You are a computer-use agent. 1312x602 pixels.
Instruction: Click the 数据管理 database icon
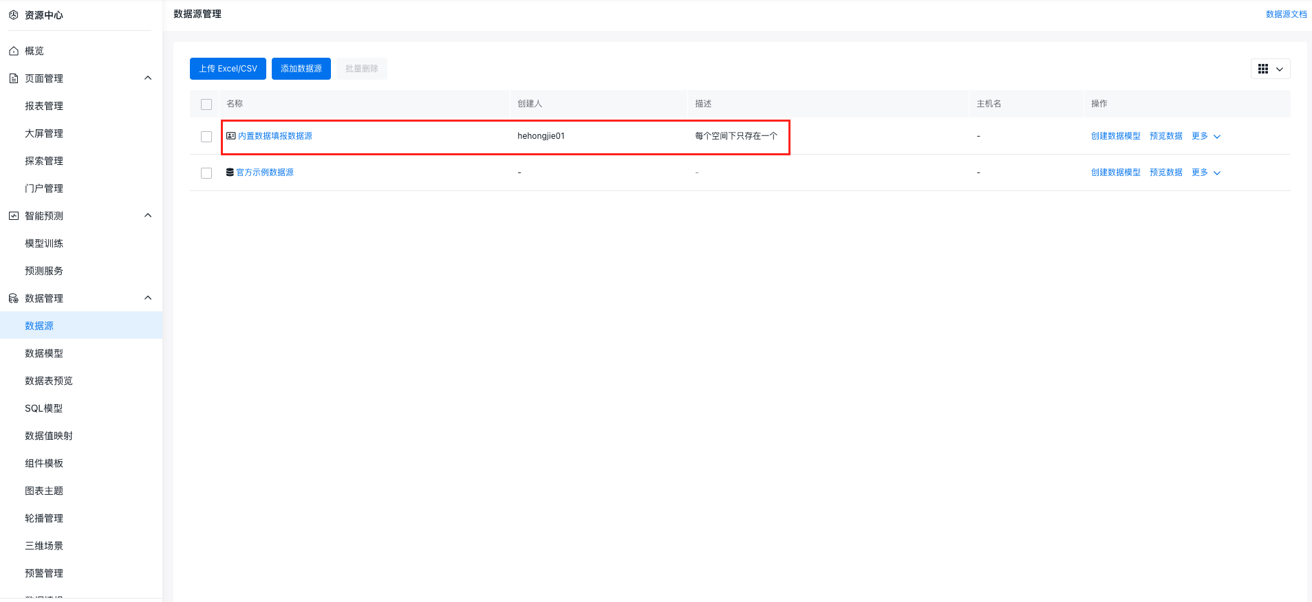tap(13, 298)
